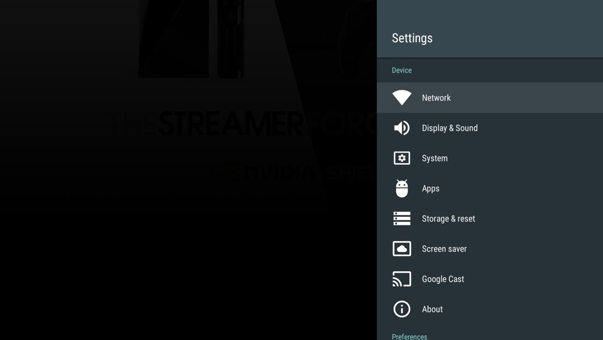Choose the Storage & reset label

coord(448,219)
